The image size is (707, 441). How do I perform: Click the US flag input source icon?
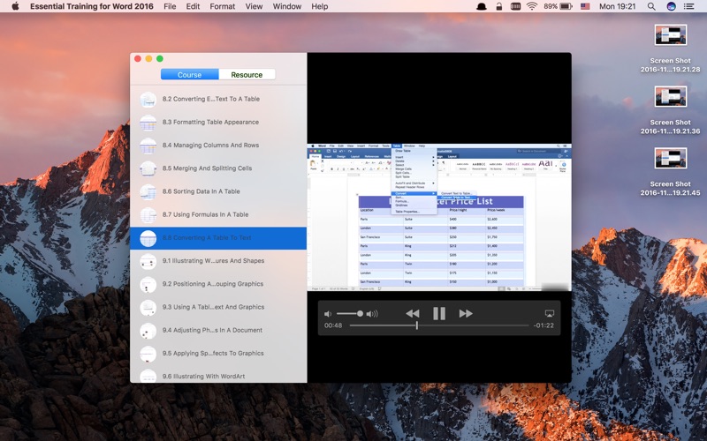[x=585, y=6]
